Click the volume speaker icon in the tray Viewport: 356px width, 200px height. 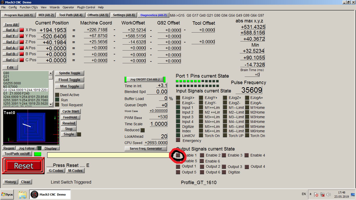click(x=328, y=195)
